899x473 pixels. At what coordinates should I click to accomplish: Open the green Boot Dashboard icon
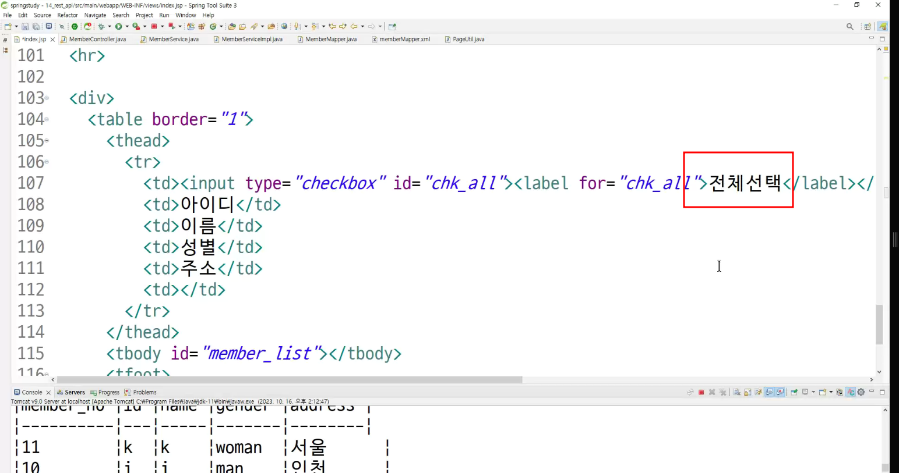coord(75,27)
